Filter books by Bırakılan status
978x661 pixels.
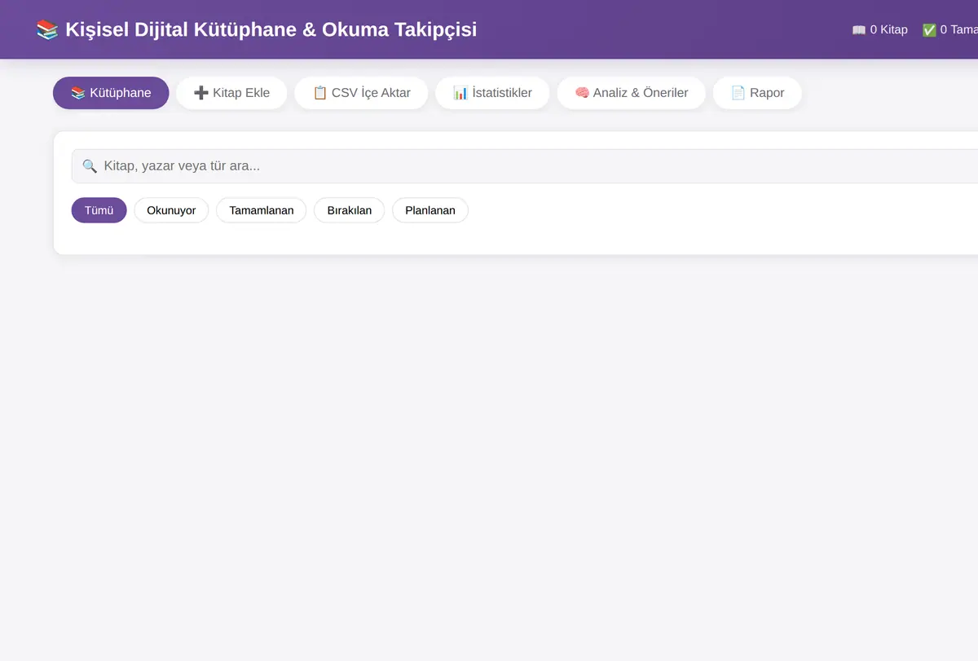[349, 210]
